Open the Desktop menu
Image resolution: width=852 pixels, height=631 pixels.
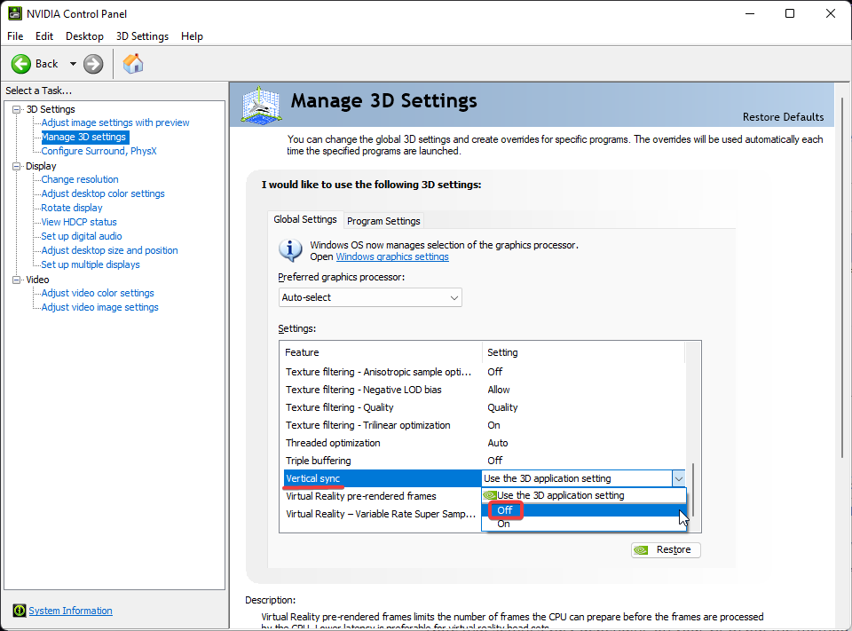pyautogui.click(x=84, y=36)
